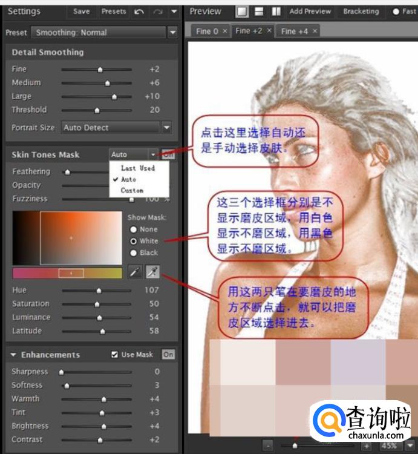Collapse the Enhancements section triangle
Screen dimensions: 418x454
(13, 355)
